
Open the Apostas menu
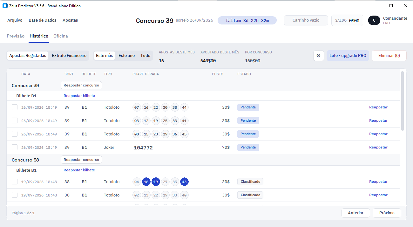pyautogui.click(x=70, y=20)
